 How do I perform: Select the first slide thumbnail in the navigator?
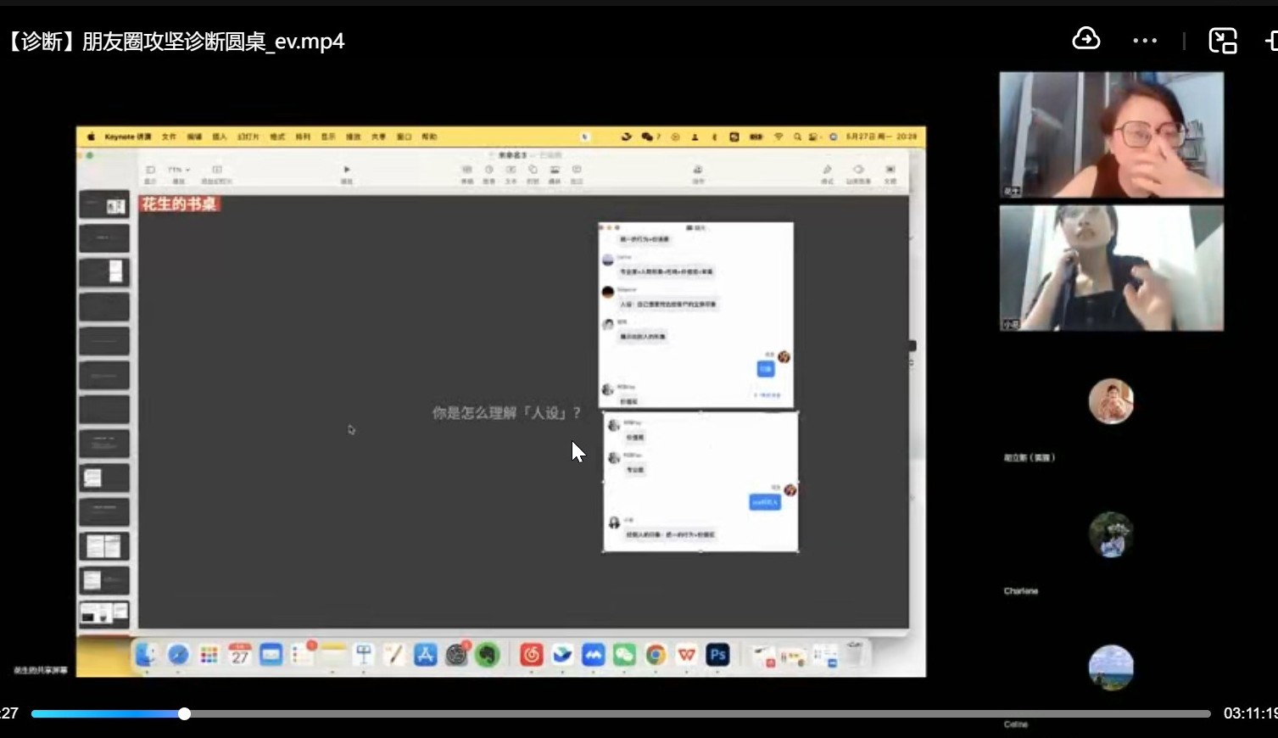[x=103, y=204]
